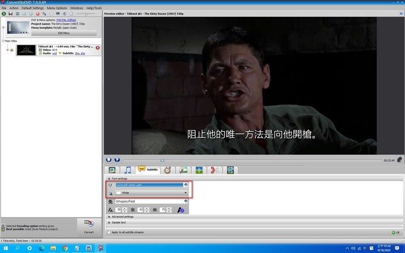Screen dimensions: 405x253
Task: Open the Menu Options menu
Action: click(57, 8)
